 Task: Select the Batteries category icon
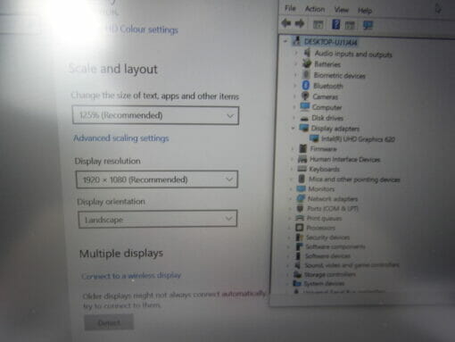pyautogui.click(x=307, y=63)
